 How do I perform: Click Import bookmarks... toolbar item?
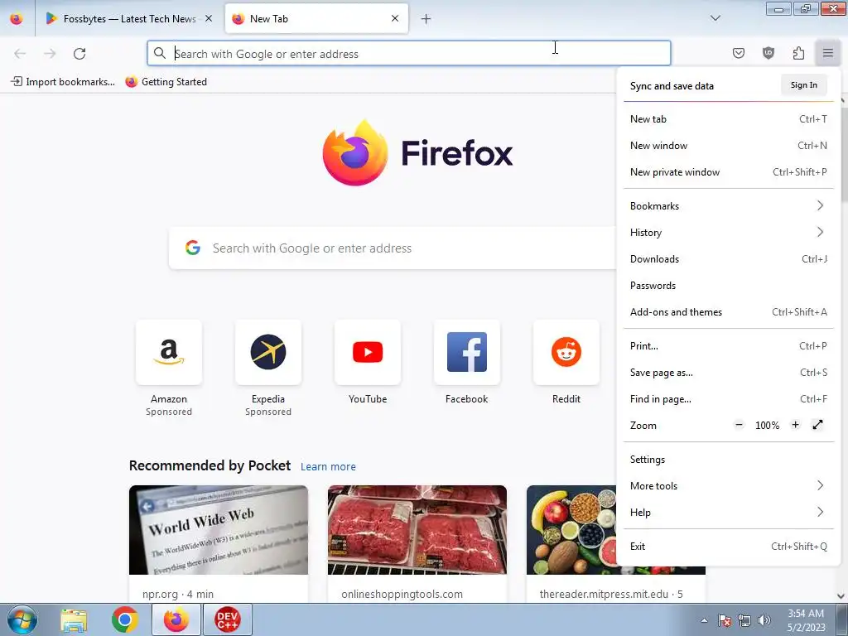[63, 82]
